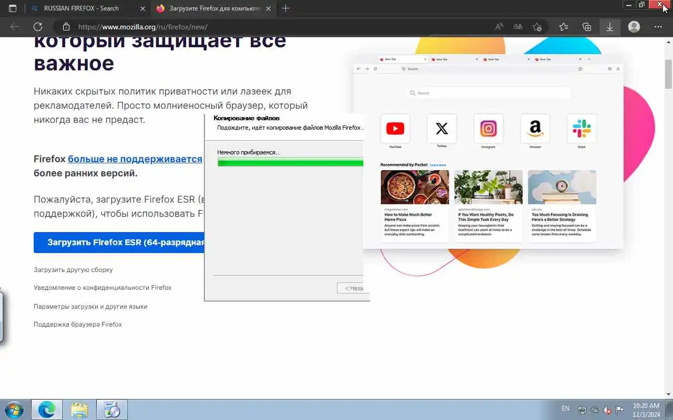Open Поддержка браузера Firefox link
This screenshot has width=673, height=420.
78,324
